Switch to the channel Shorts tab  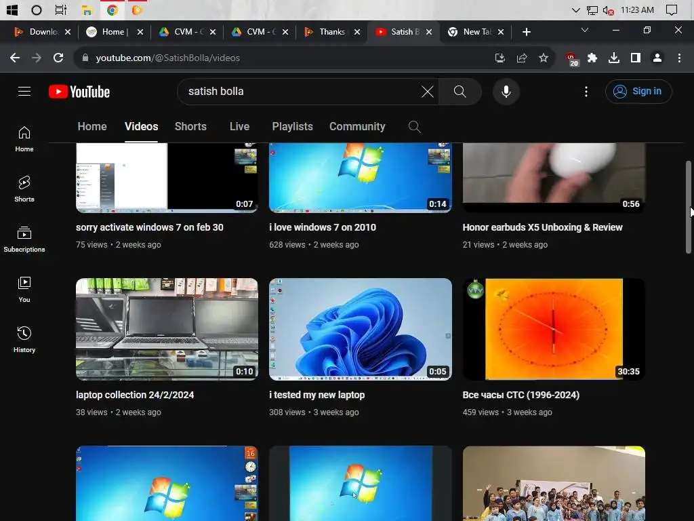[190, 127]
